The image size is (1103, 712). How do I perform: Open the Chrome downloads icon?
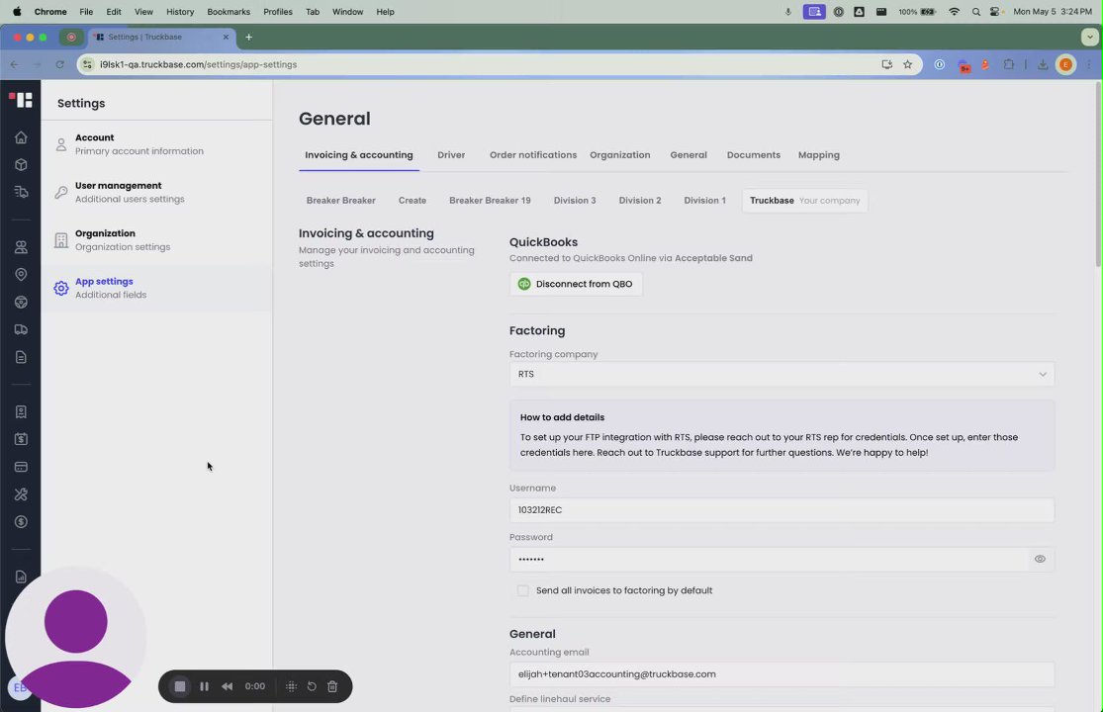pyautogui.click(x=1043, y=64)
